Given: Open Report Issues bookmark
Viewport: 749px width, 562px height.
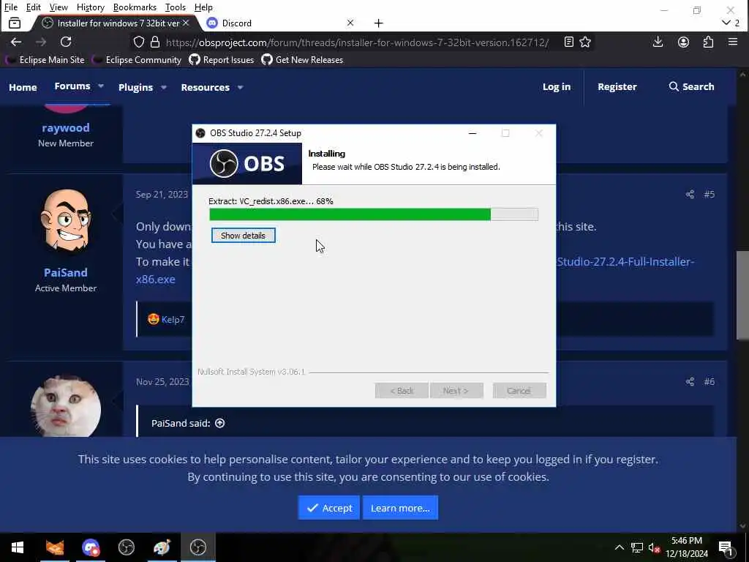Looking at the screenshot, I should coord(222,60).
